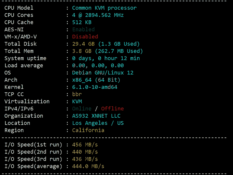Click the first run 456 MB/s speed
Image resolution: width=233 pixels, height=175 pixels.
(85, 145)
